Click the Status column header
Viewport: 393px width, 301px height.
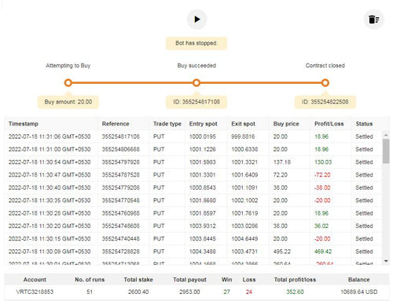[364, 124]
